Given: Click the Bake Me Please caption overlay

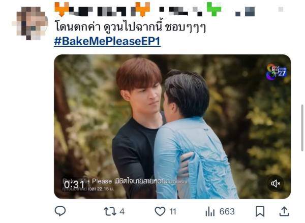Looking at the screenshot, I should [125, 184].
